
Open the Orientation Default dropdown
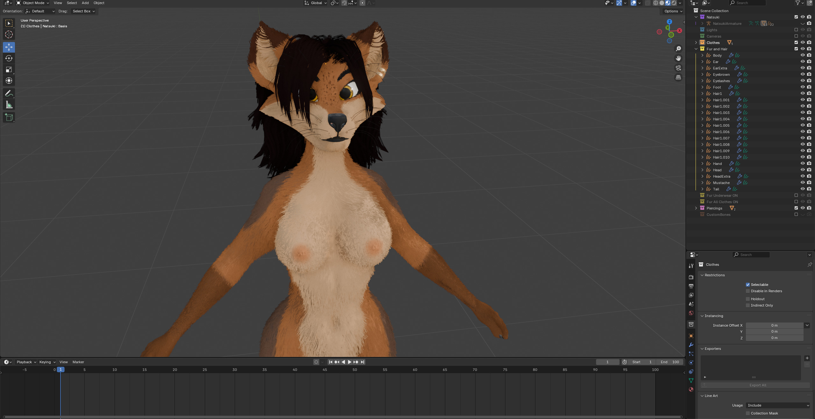pyautogui.click(x=40, y=11)
